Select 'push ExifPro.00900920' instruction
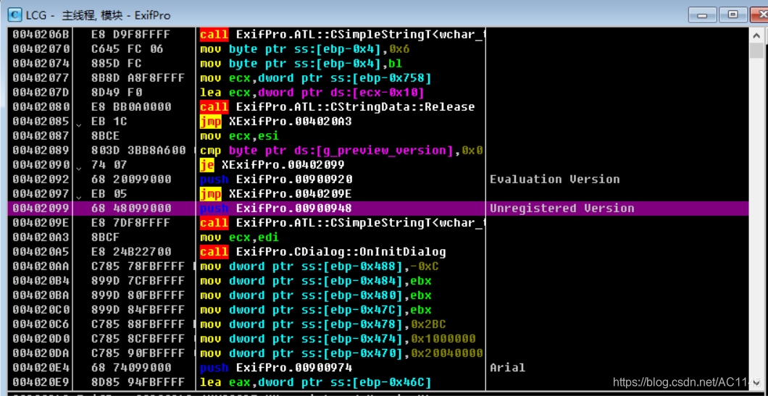 [x=276, y=179]
